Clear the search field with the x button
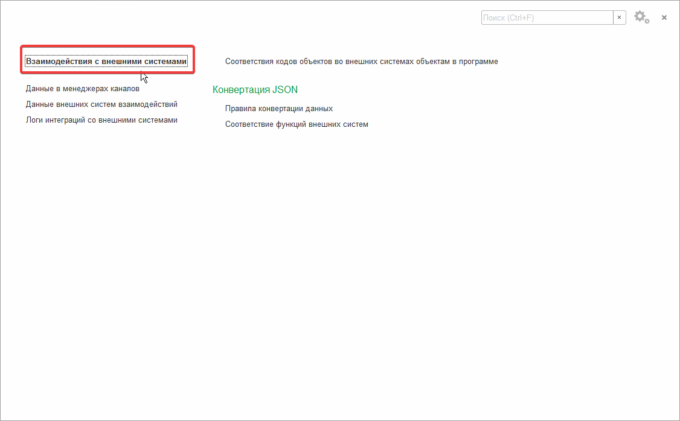 619,18
